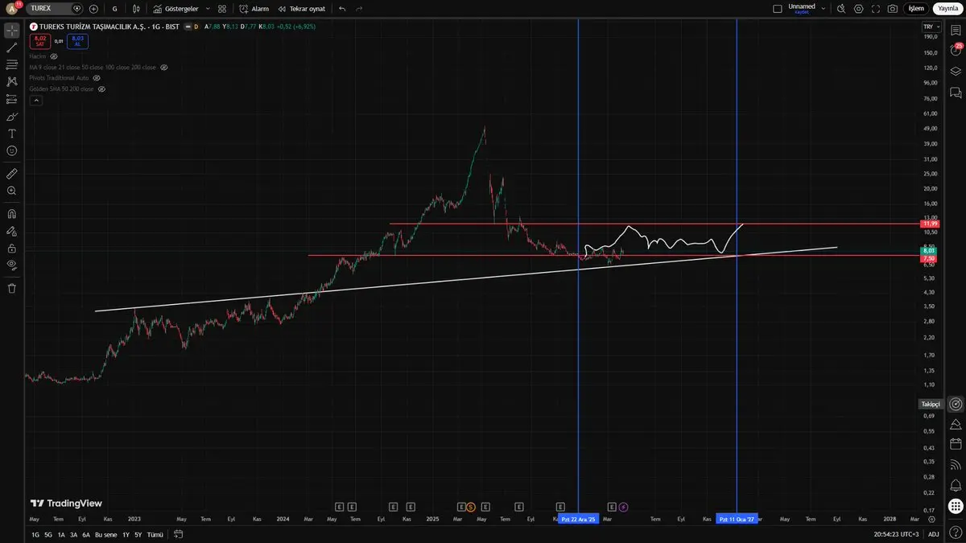The image size is (966, 543).
Task: Open the G timeframe interval selector
Action: point(114,8)
